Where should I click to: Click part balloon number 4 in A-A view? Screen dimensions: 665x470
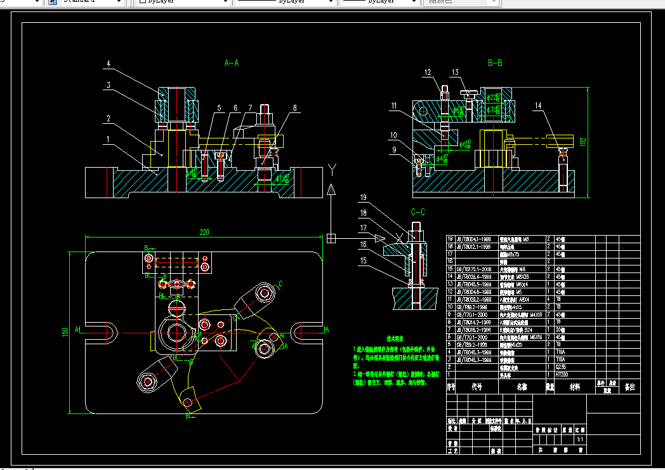[109, 64]
